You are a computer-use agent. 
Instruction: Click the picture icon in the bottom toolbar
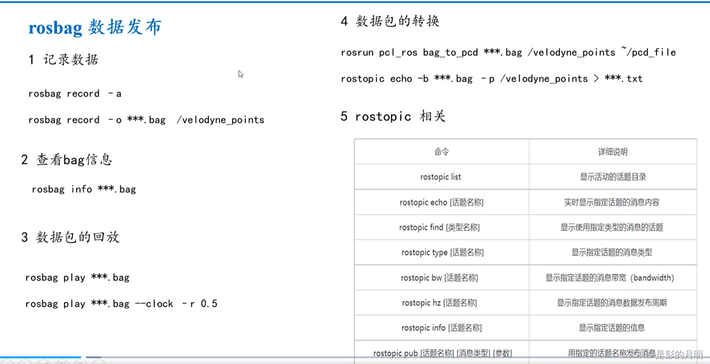pyautogui.click(x=62, y=362)
